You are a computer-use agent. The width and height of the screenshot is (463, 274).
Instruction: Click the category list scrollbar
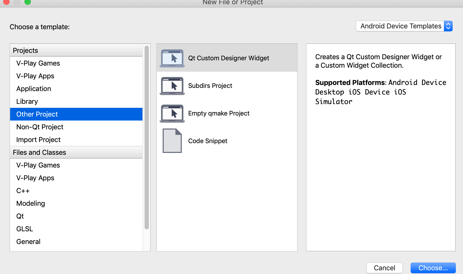pyautogui.click(x=146, y=138)
